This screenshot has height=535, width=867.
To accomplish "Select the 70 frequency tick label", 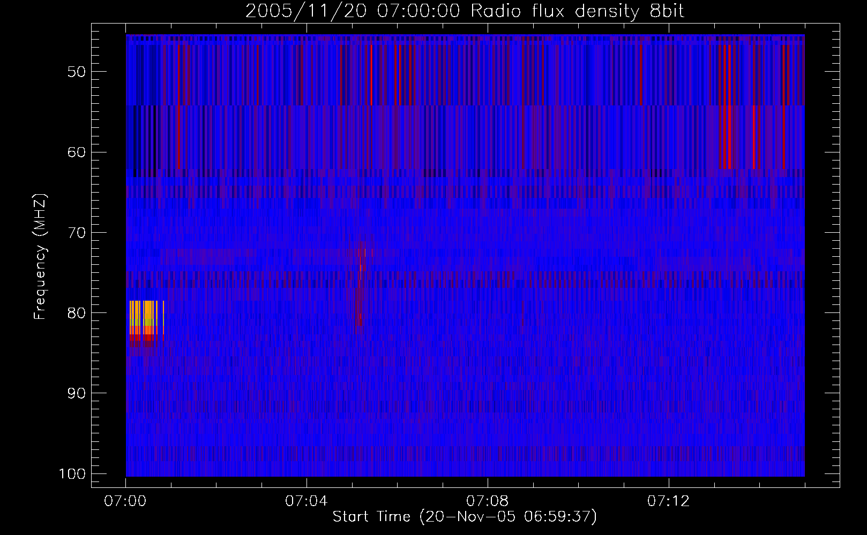I will [77, 233].
